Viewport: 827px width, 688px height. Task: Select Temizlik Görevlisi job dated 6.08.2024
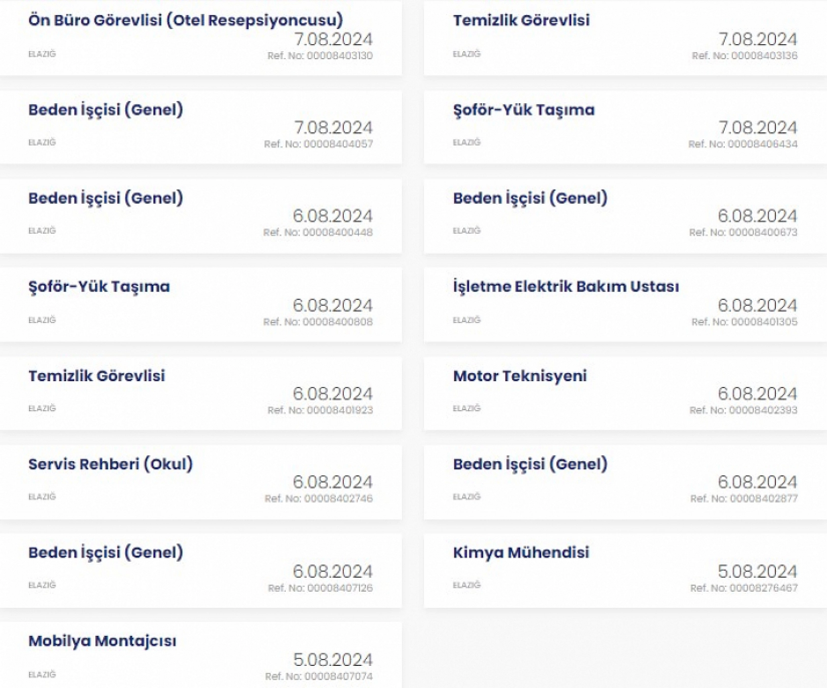[x=97, y=376]
